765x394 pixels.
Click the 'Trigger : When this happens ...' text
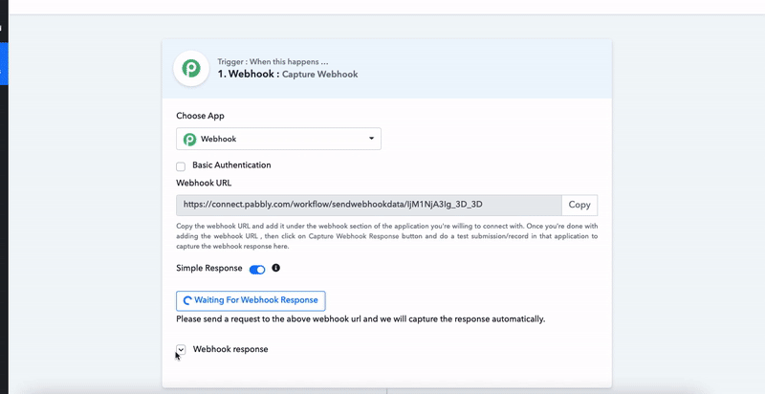click(273, 62)
